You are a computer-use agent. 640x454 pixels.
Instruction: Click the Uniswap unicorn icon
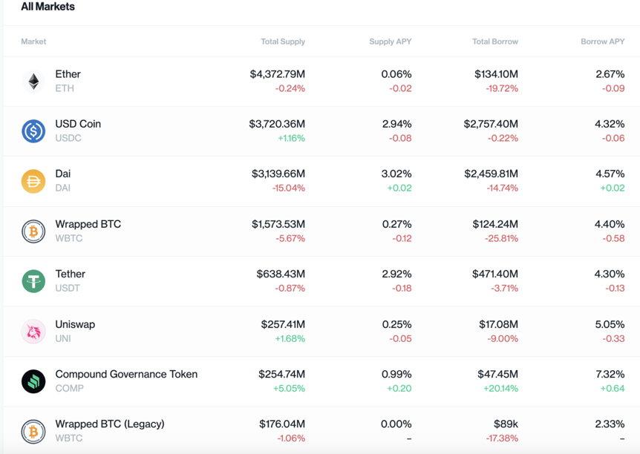pos(33,332)
